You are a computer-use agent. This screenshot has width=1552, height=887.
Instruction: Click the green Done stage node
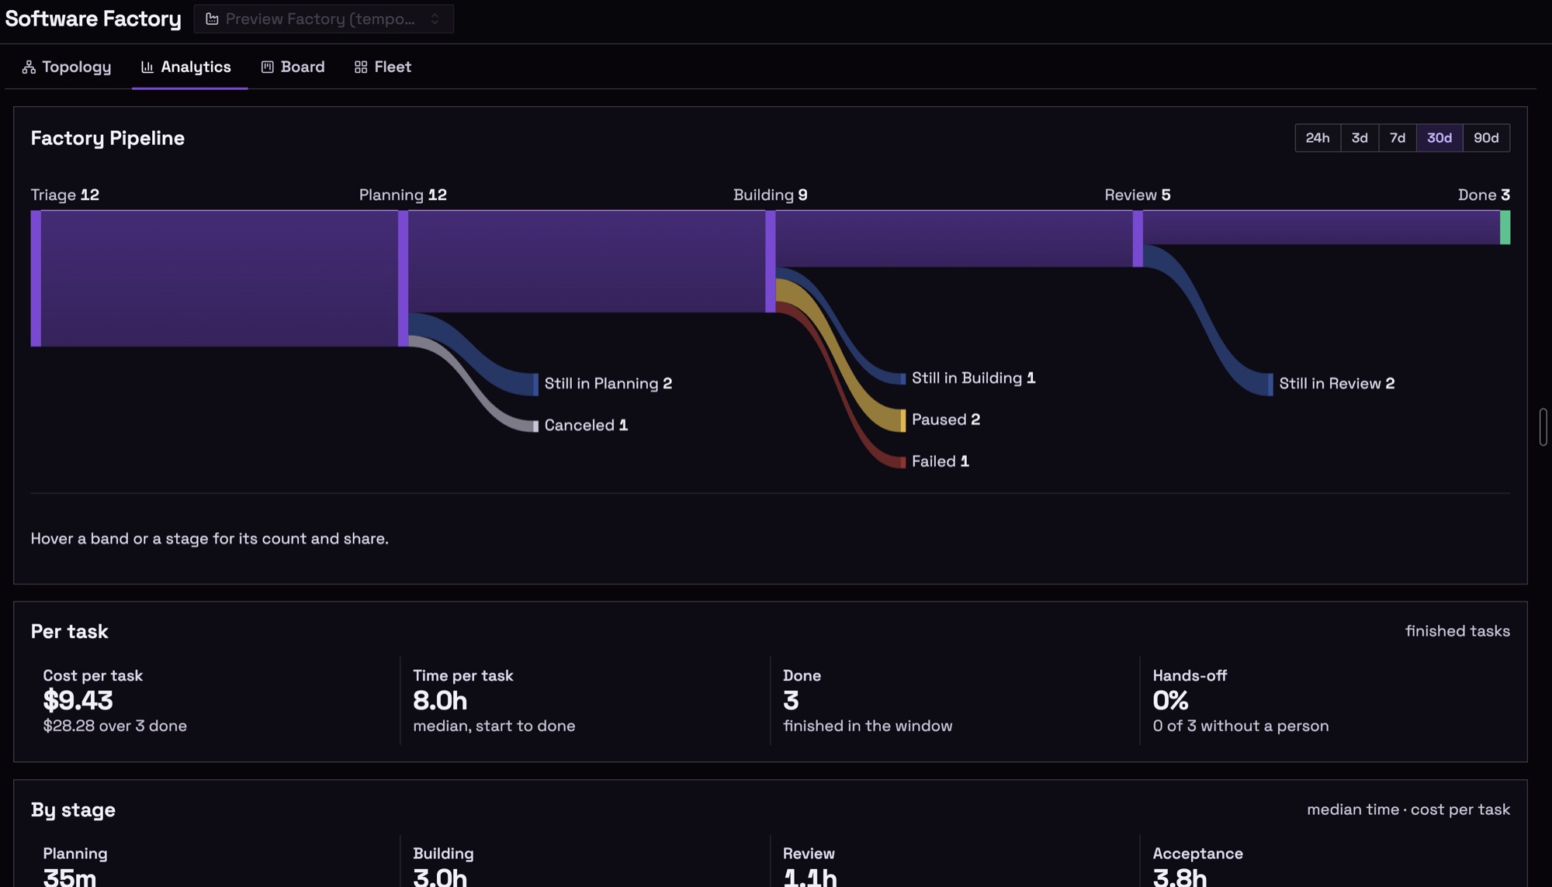coord(1505,227)
